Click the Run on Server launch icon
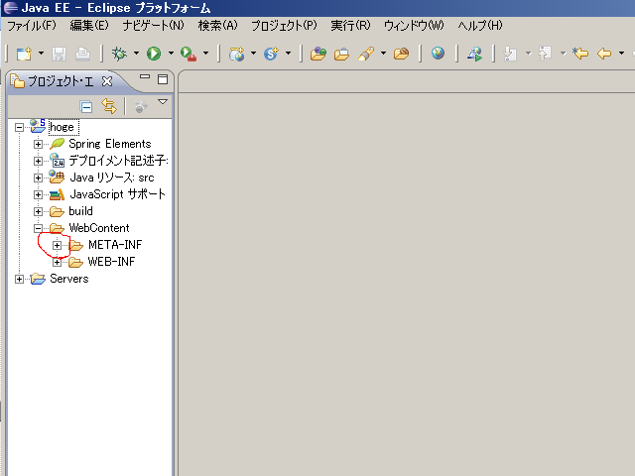The width and height of the screenshot is (635, 476). 474,54
